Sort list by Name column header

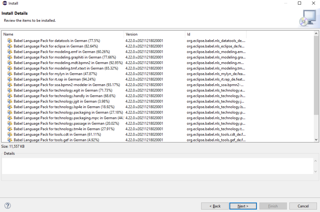pos(62,34)
